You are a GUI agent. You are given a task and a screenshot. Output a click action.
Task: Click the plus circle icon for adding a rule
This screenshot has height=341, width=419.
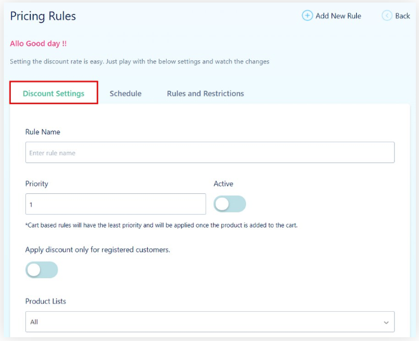[x=307, y=16]
